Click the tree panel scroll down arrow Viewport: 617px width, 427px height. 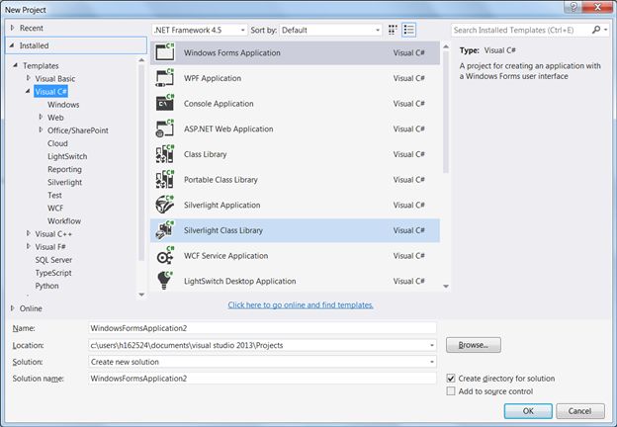(x=141, y=295)
